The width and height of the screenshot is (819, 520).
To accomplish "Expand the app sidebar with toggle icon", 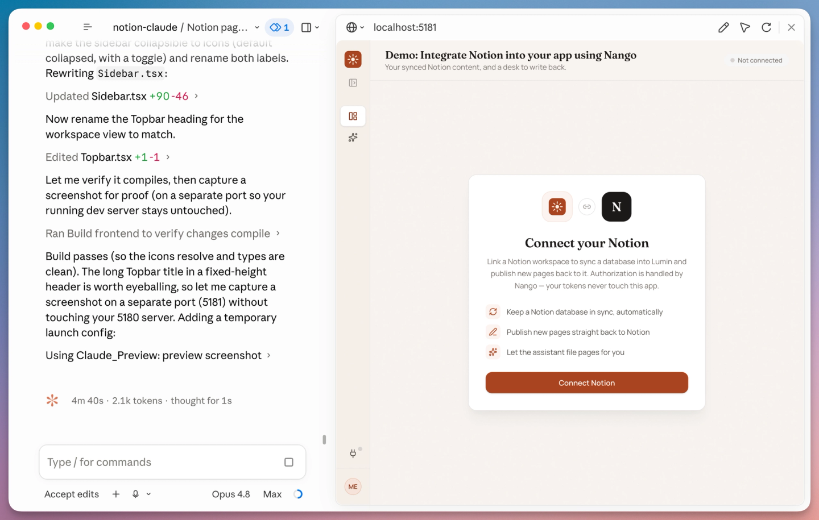I will pos(353,83).
